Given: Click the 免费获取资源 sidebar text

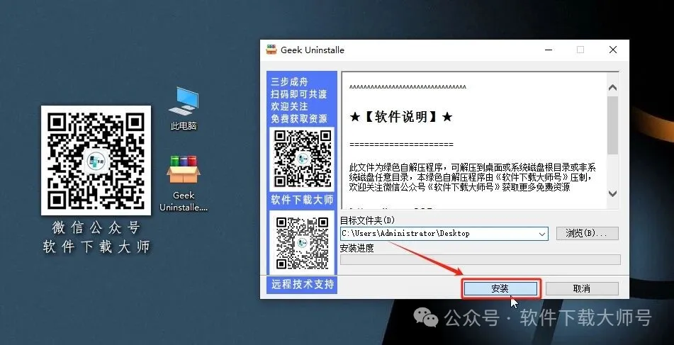Looking at the screenshot, I should 299,118.
